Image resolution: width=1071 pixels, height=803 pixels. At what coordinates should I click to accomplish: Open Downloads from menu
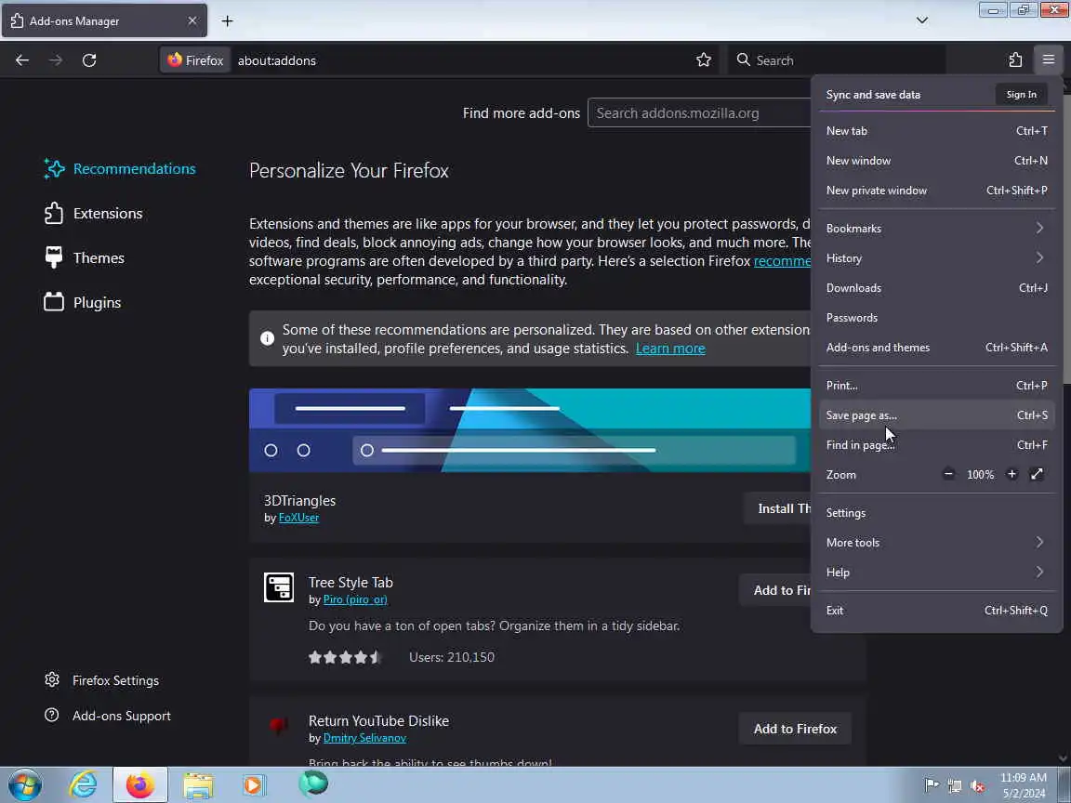936,287
